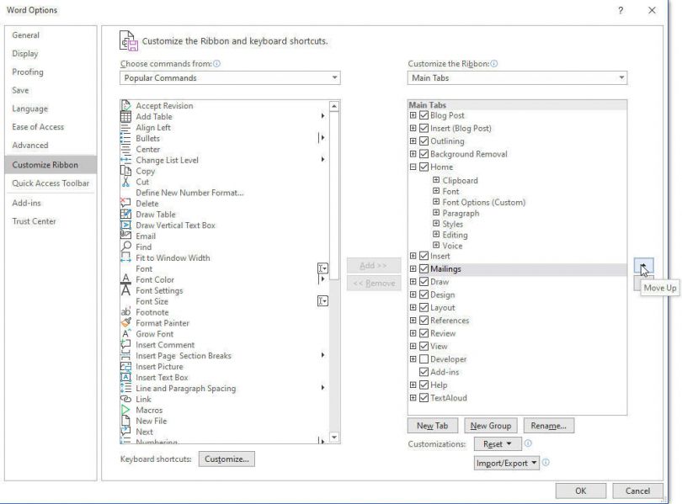
Task: Pick the Draw Table command icon
Action: 125,214
